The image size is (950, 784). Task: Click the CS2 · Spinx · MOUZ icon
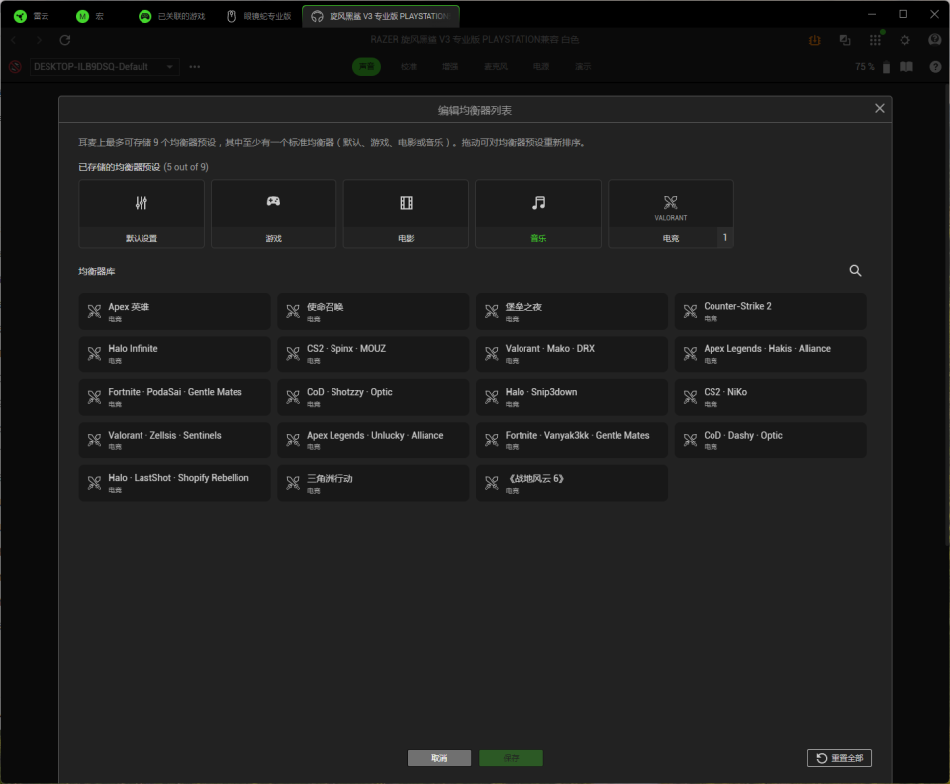pyautogui.click(x=293, y=353)
